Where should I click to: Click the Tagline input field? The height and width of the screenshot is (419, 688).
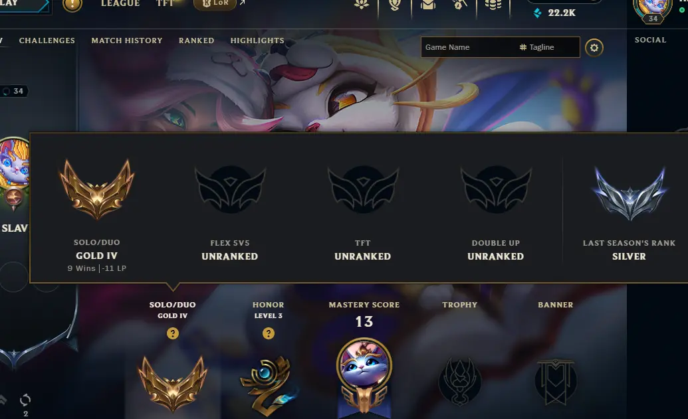[x=548, y=47]
